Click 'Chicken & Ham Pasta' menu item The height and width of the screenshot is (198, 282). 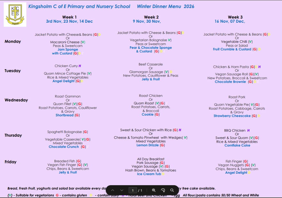231,67
